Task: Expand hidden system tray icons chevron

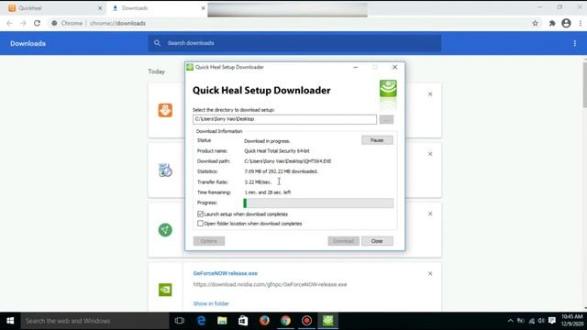Action: [x=510, y=321]
